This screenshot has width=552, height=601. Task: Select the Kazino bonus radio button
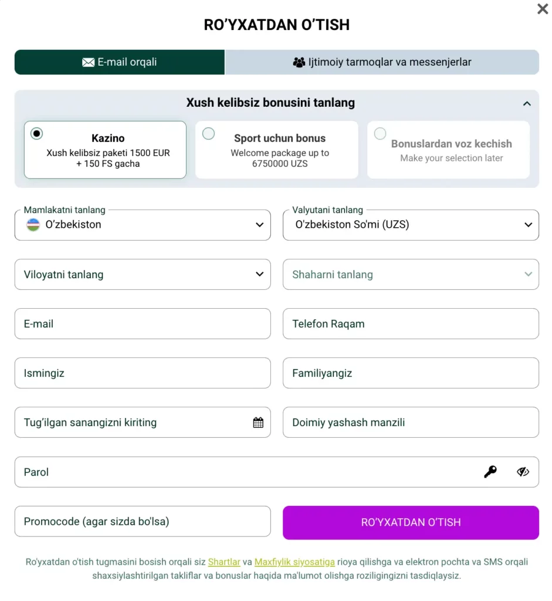[37, 134]
